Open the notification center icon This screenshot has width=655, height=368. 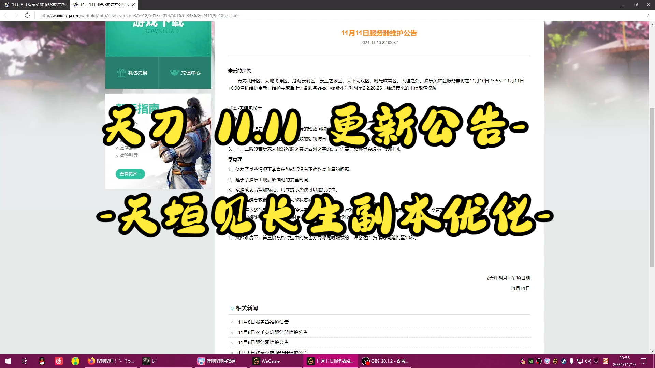(644, 361)
